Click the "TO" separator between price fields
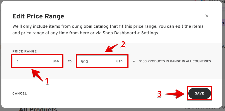Viewport: 225px width, 111px height. [x=70, y=62]
